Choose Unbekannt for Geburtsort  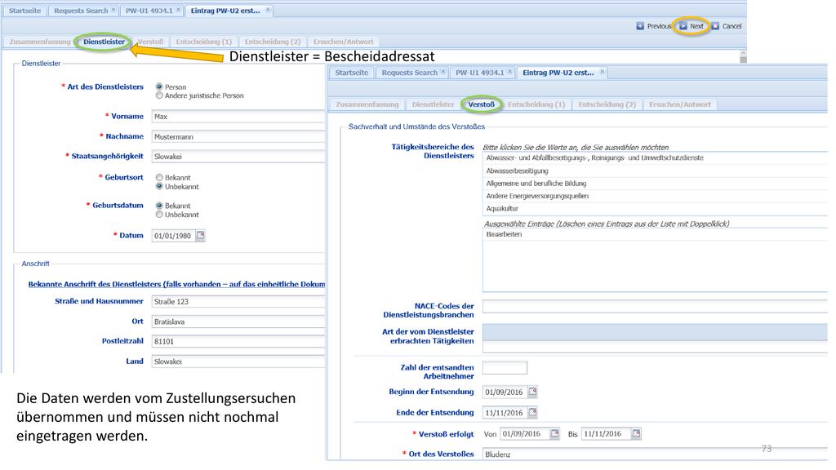(x=159, y=187)
